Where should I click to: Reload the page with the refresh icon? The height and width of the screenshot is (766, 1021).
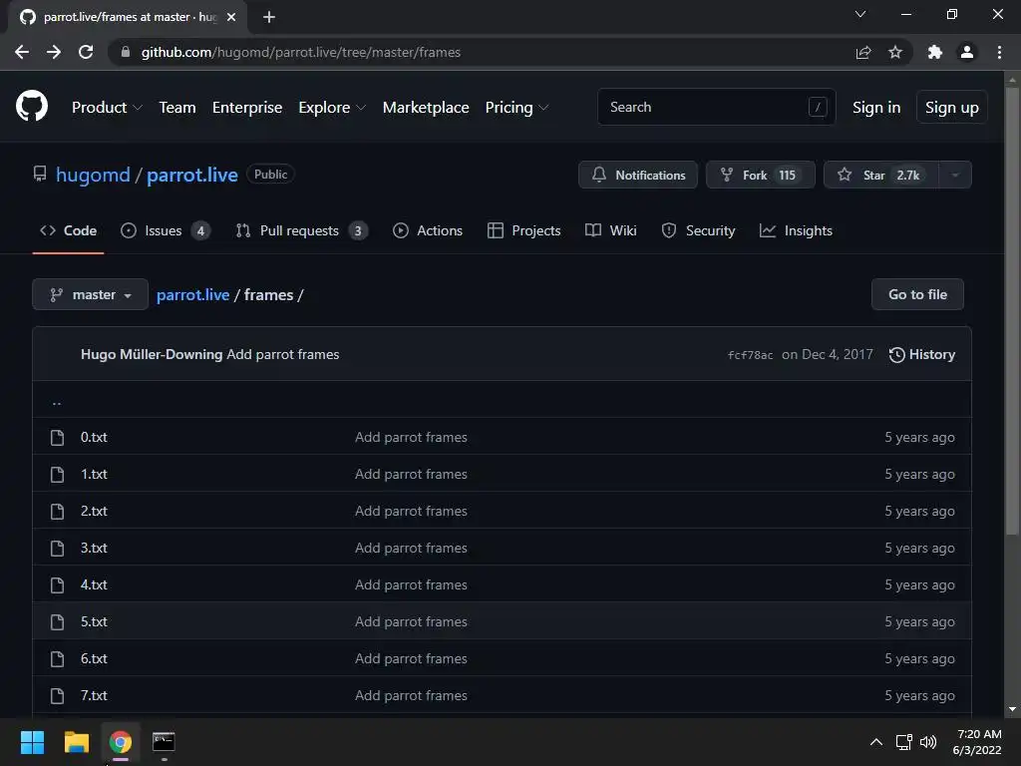pyautogui.click(x=86, y=52)
